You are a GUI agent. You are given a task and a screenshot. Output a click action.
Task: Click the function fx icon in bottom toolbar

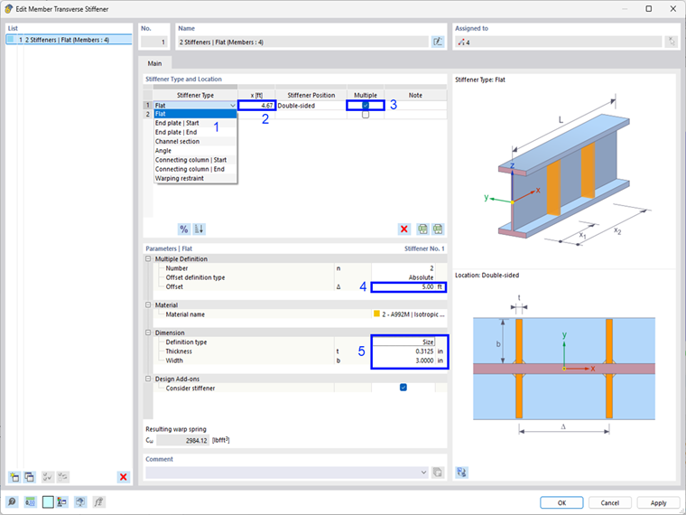[99, 501]
